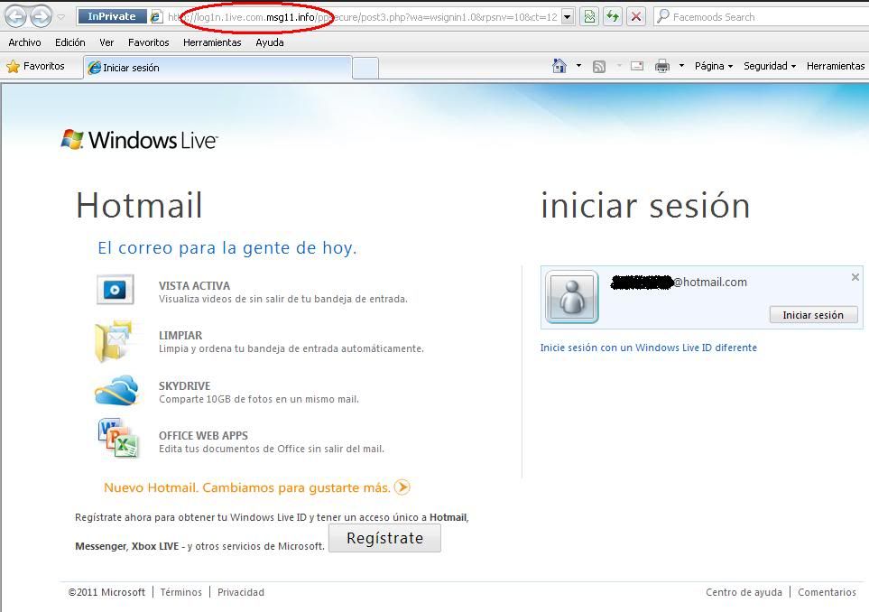The width and height of the screenshot is (869, 612).
Task: Click the Print icon in command bar
Action: tap(662, 66)
